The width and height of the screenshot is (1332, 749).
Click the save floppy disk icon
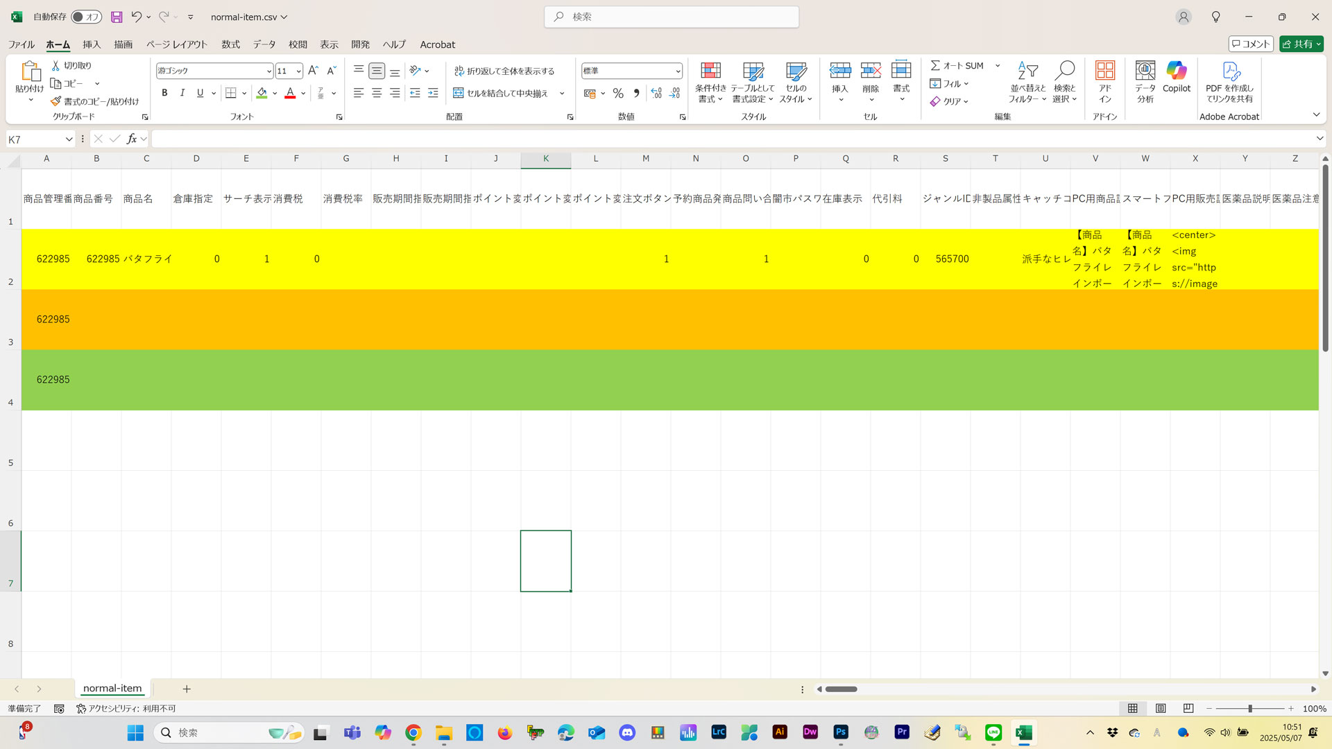(x=117, y=17)
